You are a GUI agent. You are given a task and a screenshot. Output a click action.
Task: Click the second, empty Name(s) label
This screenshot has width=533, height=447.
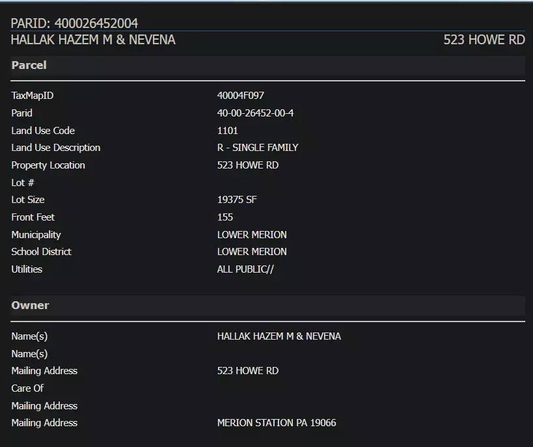pyautogui.click(x=29, y=354)
